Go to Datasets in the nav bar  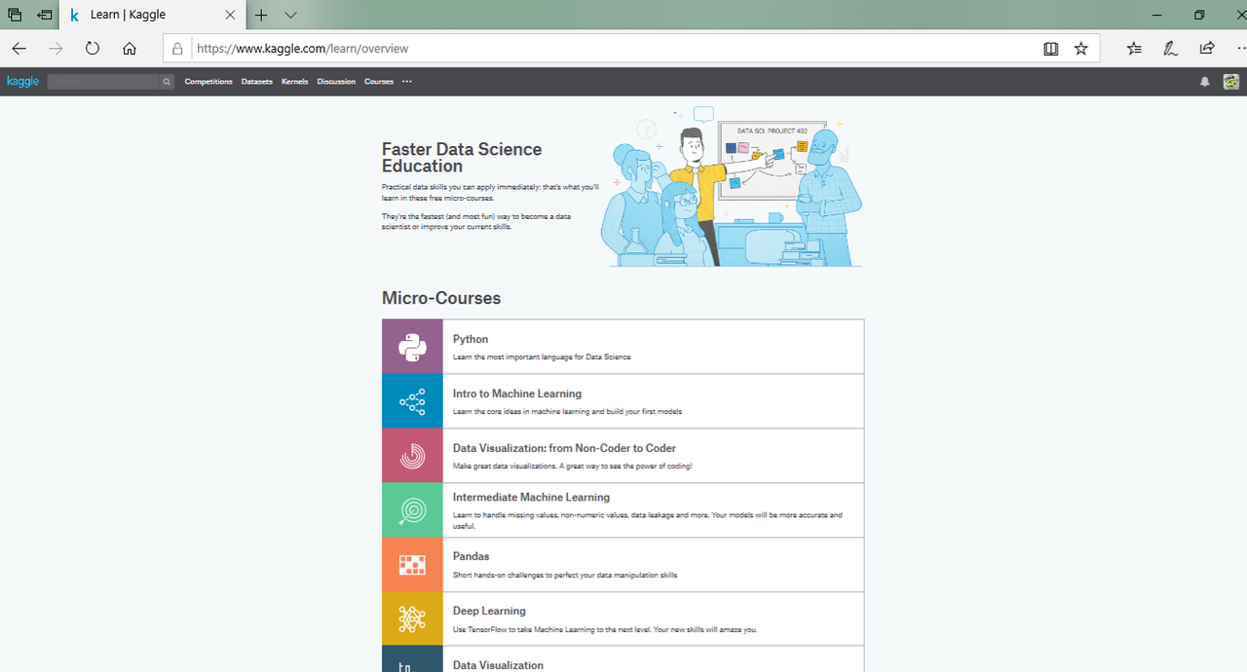click(257, 82)
